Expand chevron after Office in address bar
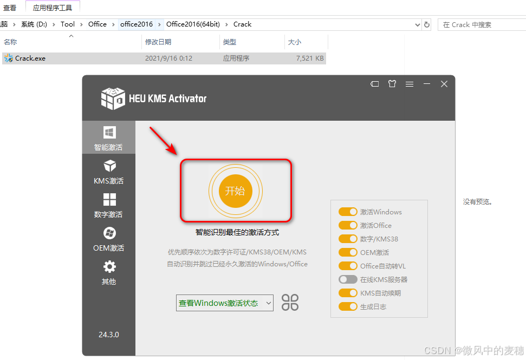Screen dimensions: 526x360 click(113, 24)
